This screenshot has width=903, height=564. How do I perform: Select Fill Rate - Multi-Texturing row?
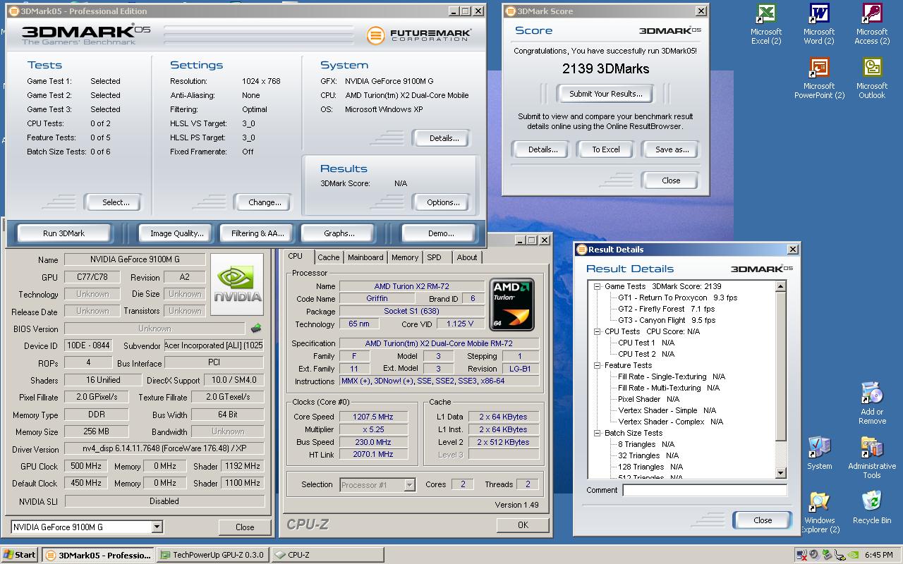669,388
